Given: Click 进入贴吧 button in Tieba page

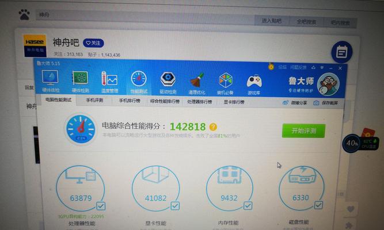Looking at the screenshot, I should coord(271,21).
